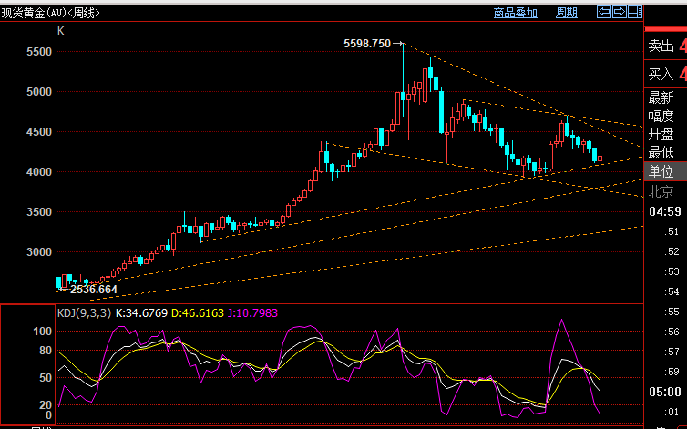The height and width of the screenshot is (429, 687).
Task: Select the 买入 row in the quote panel
Action: pos(665,74)
